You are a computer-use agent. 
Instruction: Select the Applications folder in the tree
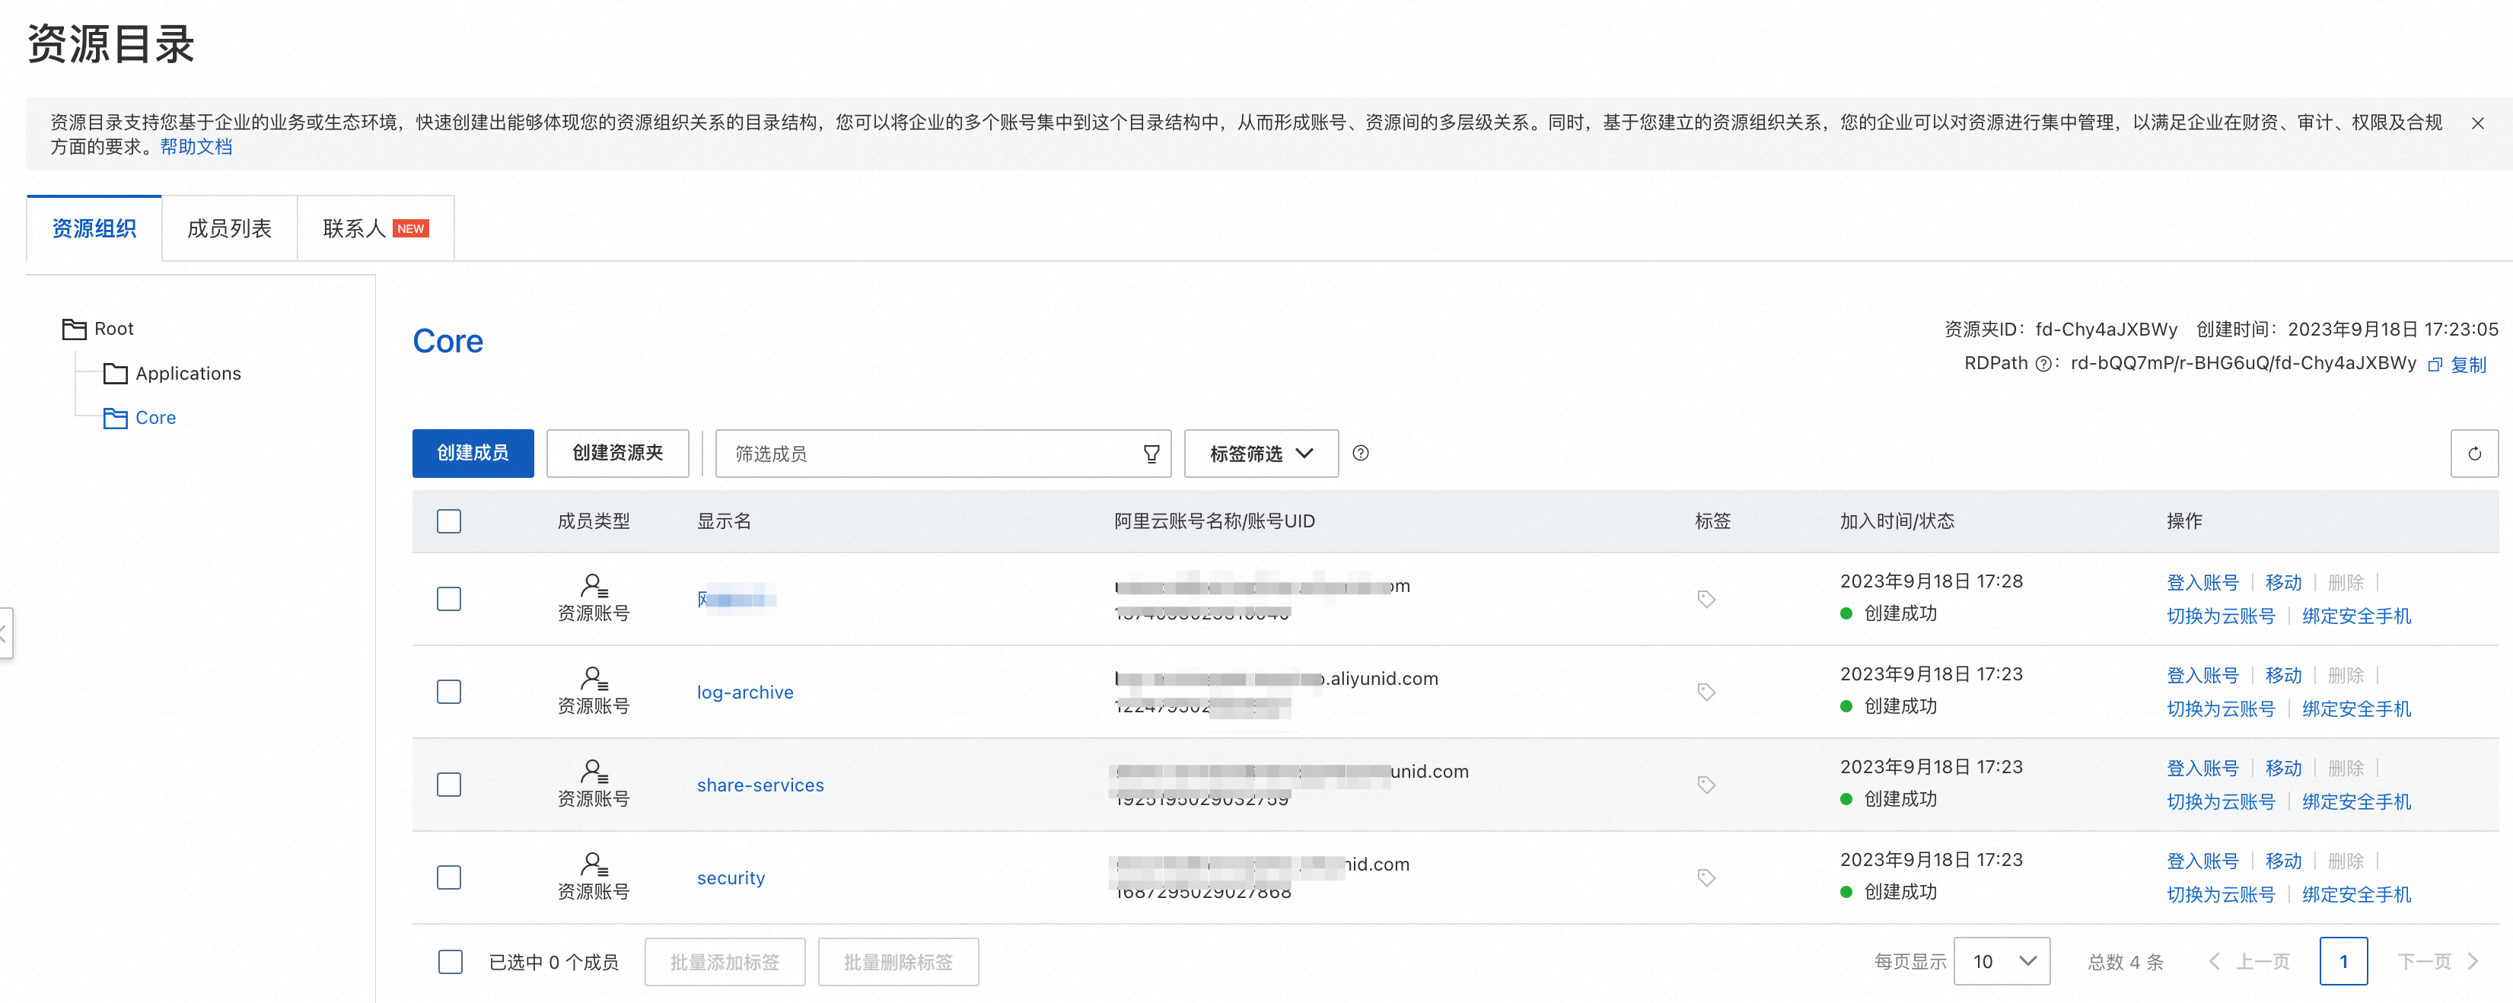187,374
